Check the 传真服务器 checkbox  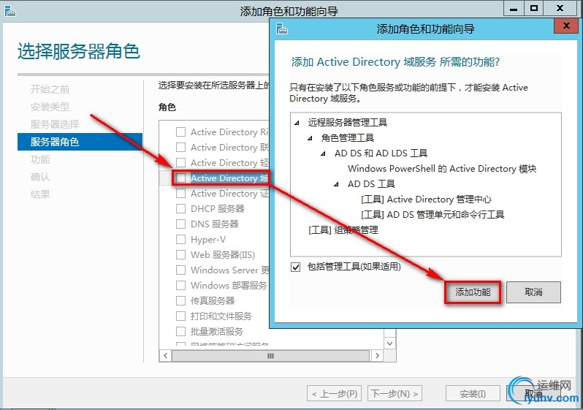(180, 300)
